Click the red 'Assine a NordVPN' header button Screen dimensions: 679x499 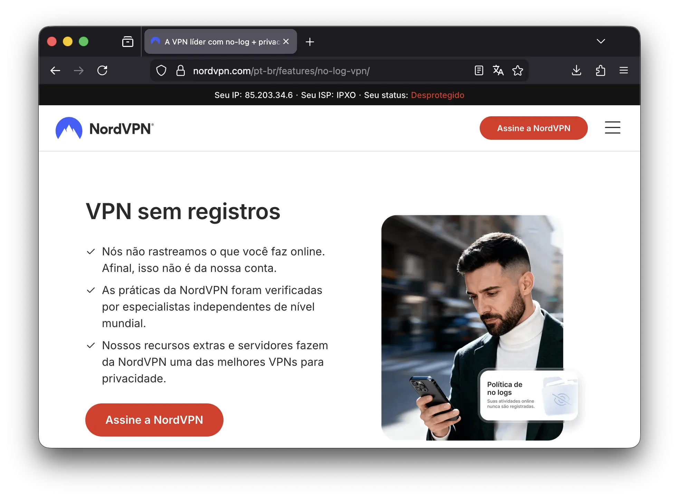[533, 128]
